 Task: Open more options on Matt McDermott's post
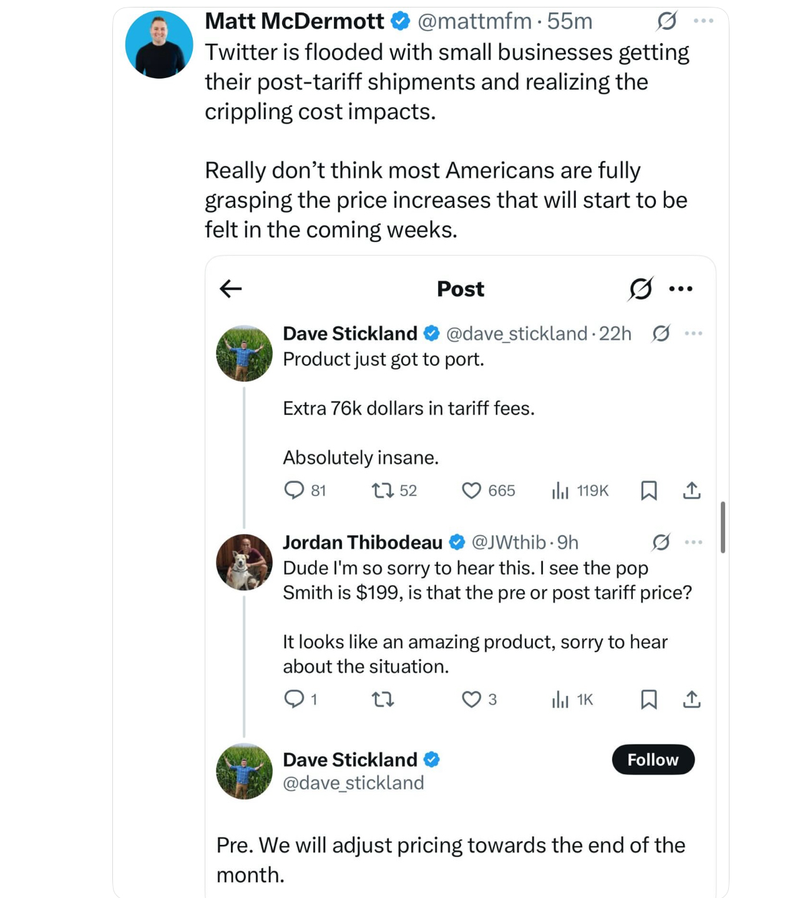(703, 21)
